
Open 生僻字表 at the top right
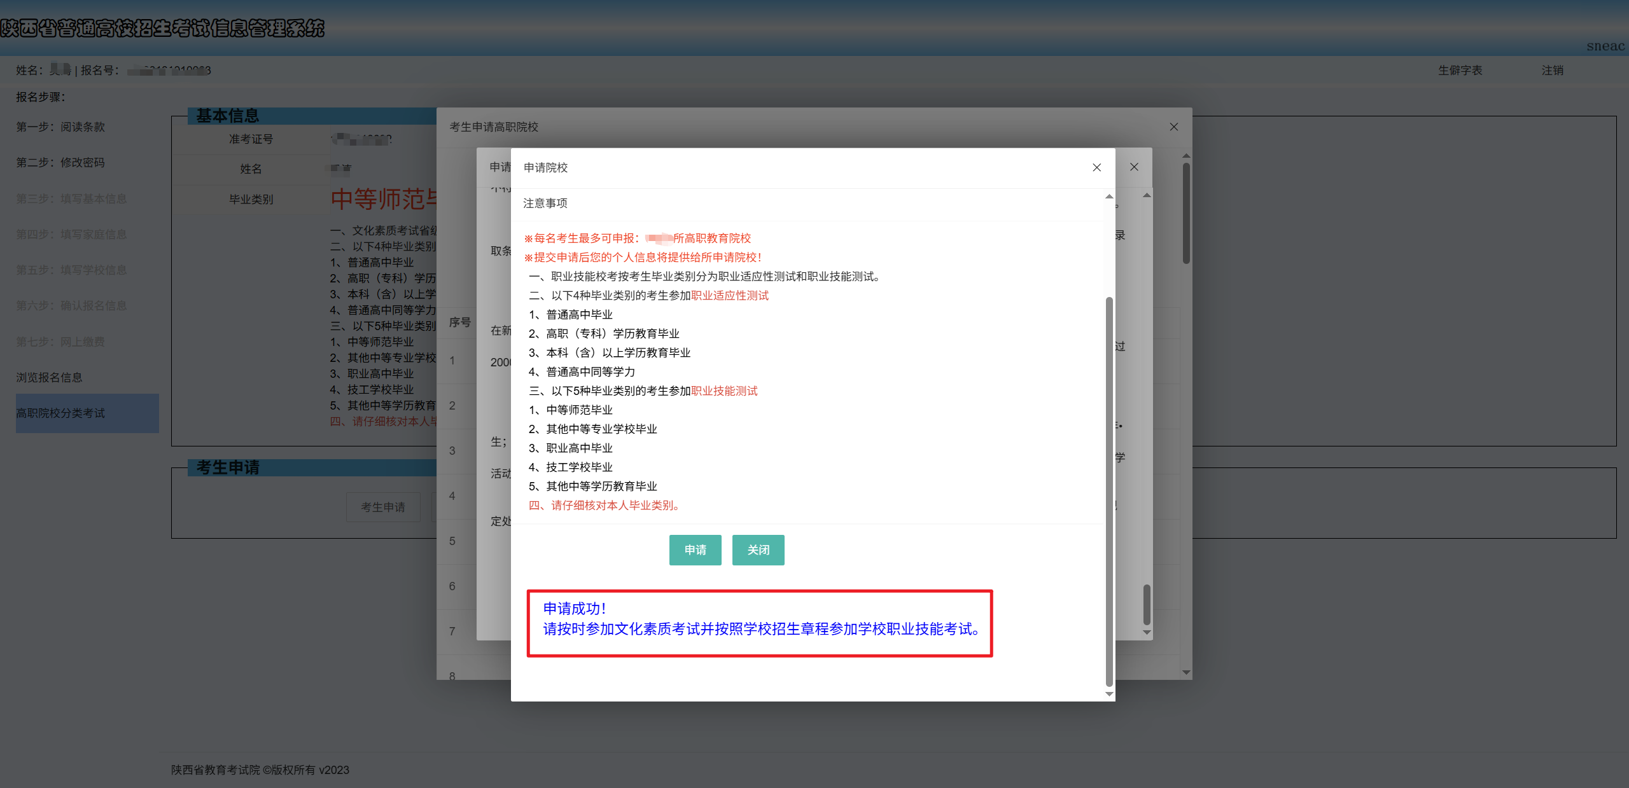(1460, 70)
